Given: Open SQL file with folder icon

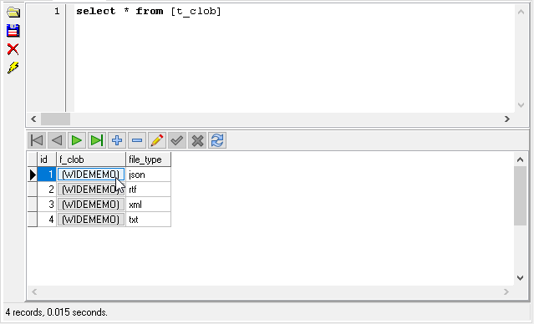Looking at the screenshot, I should point(13,13).
